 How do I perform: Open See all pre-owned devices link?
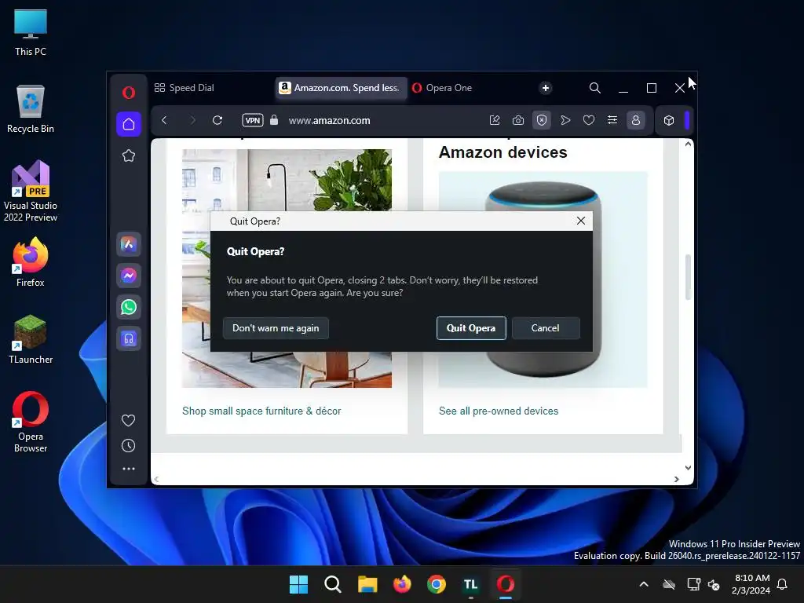(x=499, y=411)
